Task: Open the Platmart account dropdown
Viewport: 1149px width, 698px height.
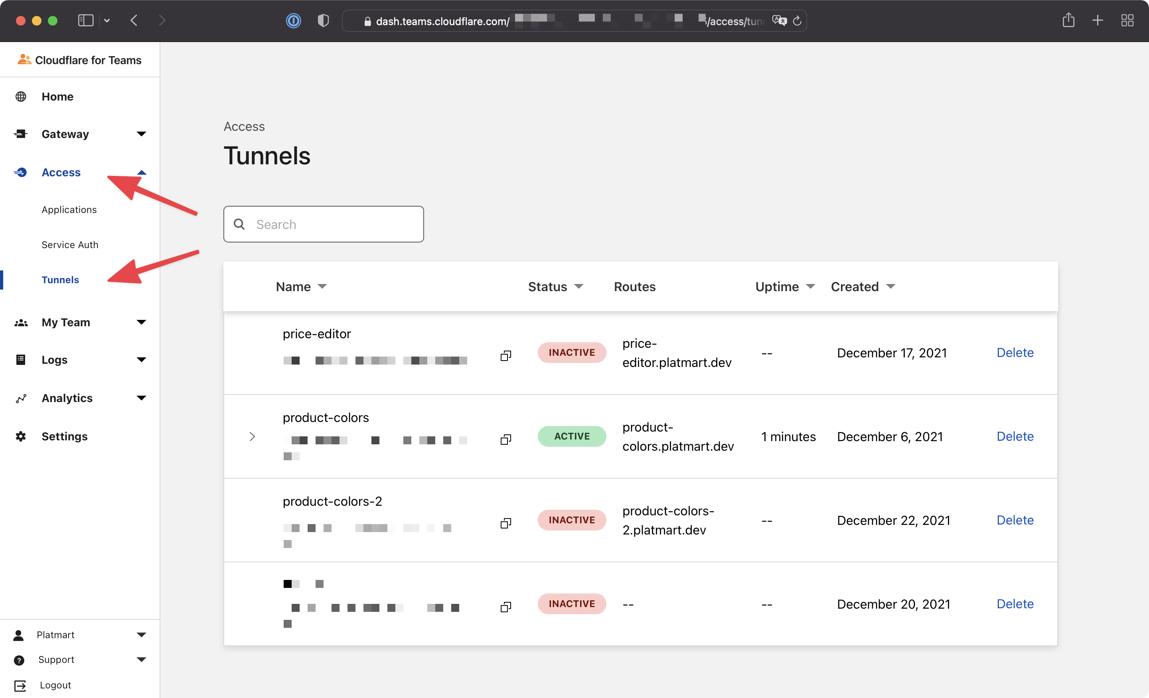Action: tap(141, 635)
